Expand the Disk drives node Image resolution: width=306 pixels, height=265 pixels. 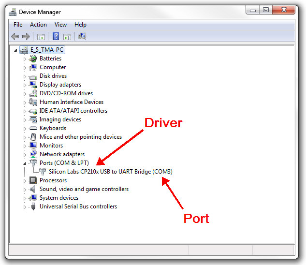[x=25, y=76]
